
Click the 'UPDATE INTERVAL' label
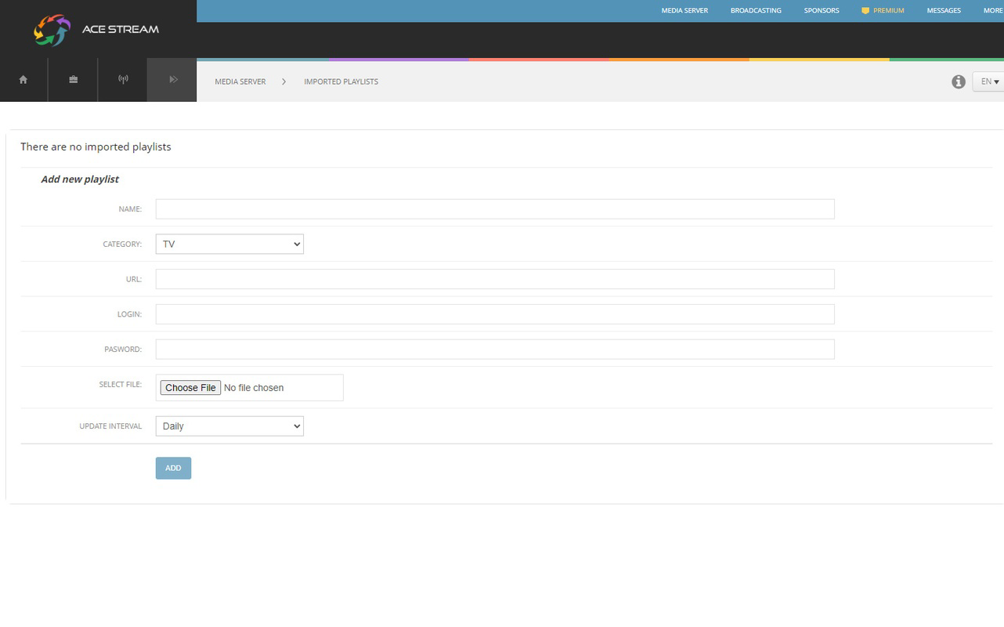tap(110, 426)
